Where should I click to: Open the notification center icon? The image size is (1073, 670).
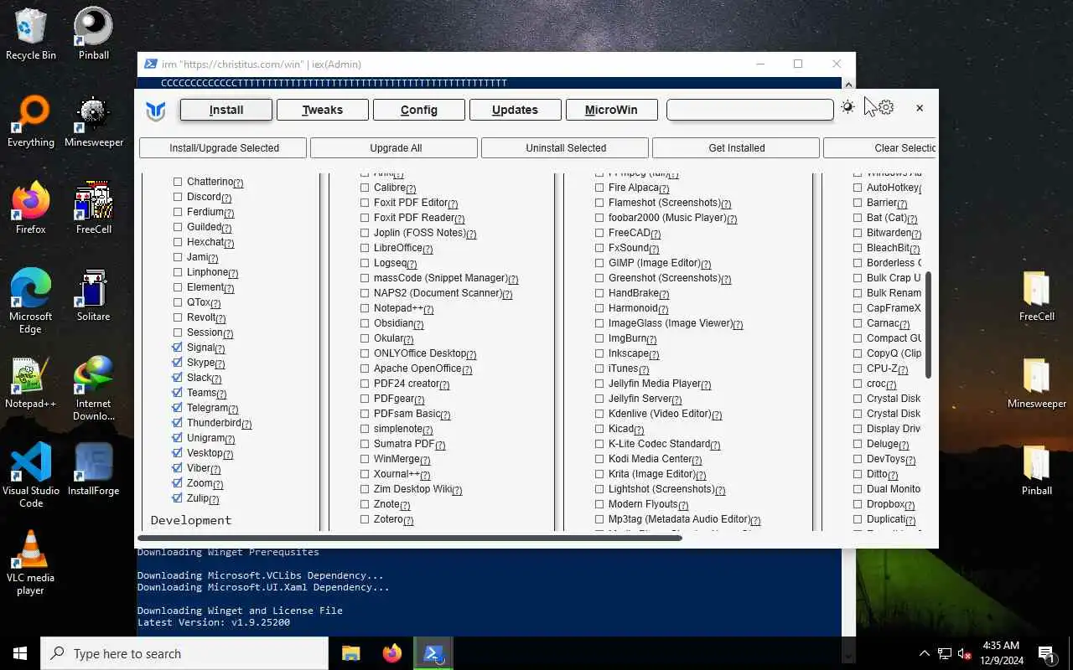1045,653
